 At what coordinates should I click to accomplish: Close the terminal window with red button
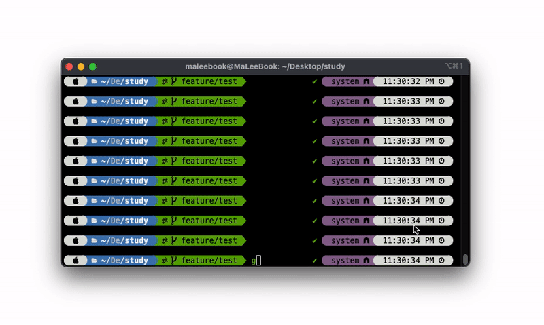click(x=69, y=66)
